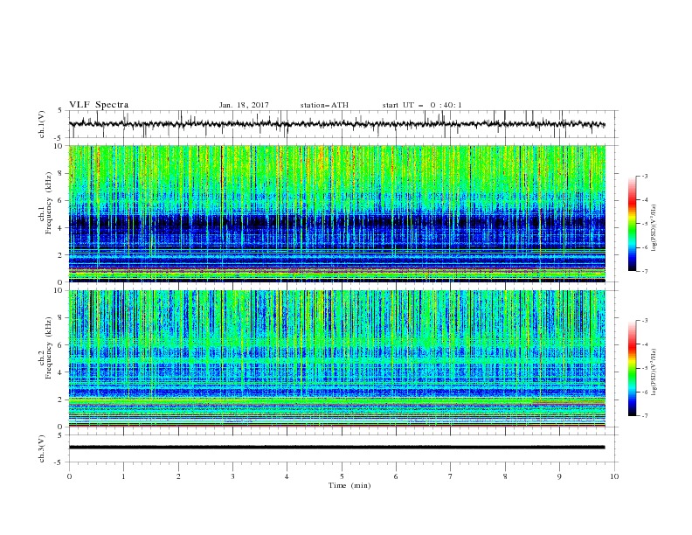
Task: Click inside the ch.1 spectrogram panel
Action: (x=337, y=213)
